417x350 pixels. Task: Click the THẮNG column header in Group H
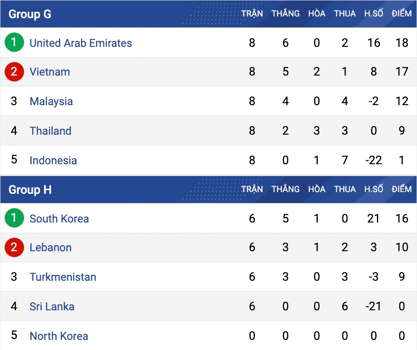point(285,189)
